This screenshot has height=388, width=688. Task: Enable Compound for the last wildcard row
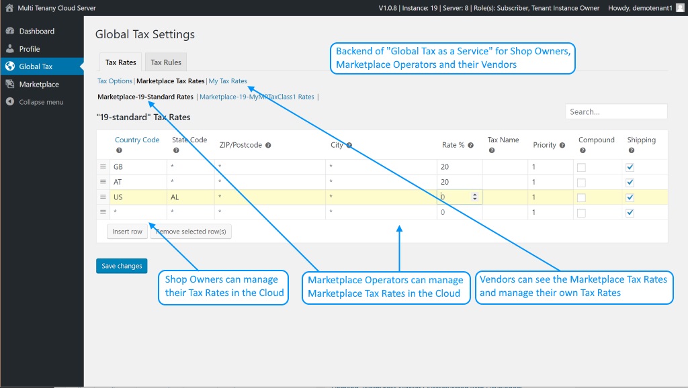(581, 213)
